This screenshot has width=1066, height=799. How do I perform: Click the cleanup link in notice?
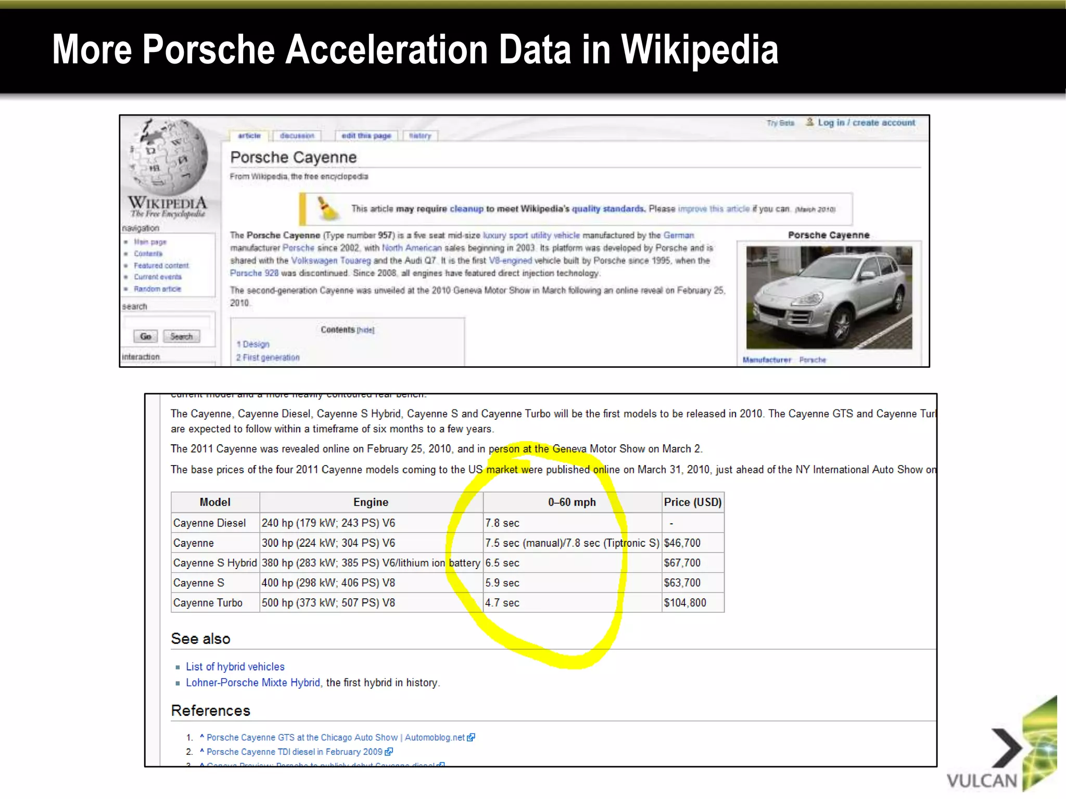pos(466,209)
